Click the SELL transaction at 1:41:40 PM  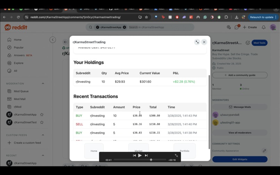tap(140, 124)
